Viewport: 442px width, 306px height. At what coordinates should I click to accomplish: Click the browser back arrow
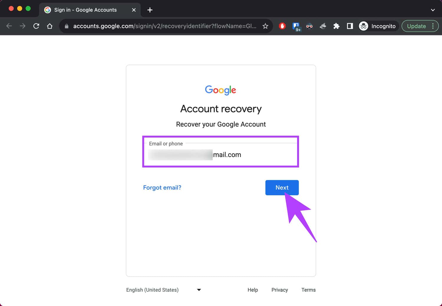click(x=9, y=26)
